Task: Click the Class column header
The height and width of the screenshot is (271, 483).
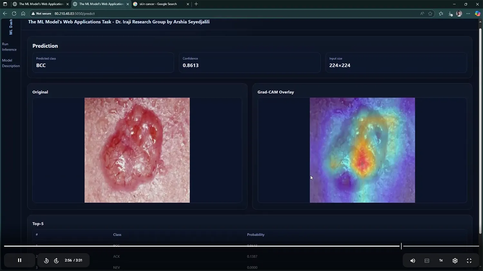Action: click(117, 235)
